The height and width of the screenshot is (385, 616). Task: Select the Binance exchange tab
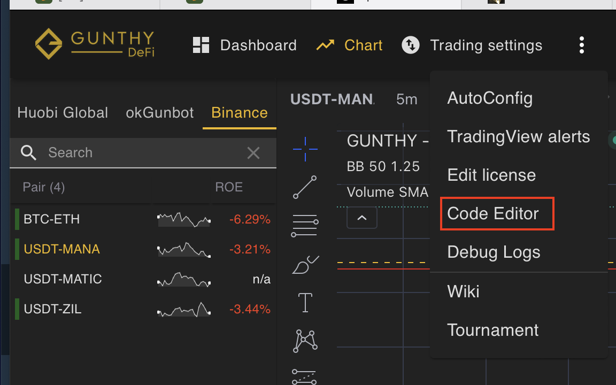(239, 113)
